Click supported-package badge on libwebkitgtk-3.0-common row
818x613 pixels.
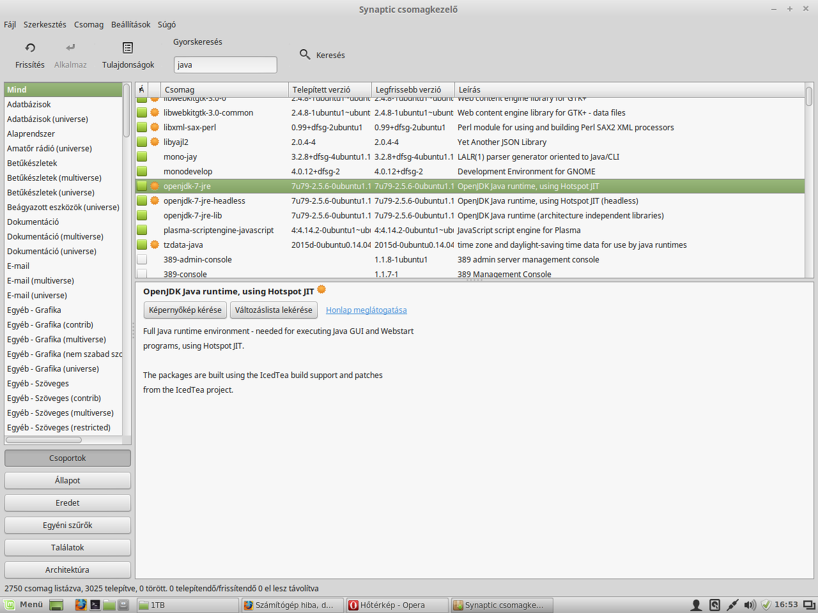[x=155, y=112]
